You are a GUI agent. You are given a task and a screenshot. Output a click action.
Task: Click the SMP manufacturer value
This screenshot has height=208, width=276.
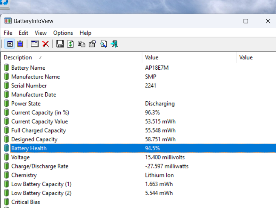pyautogui.click(x=151, y=77)
